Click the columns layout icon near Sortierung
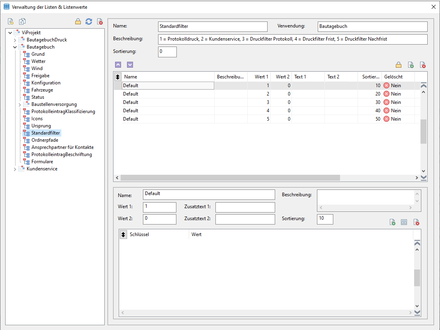Image resolution: width=440 pixels, height=330 pixels. coord(404,222)
